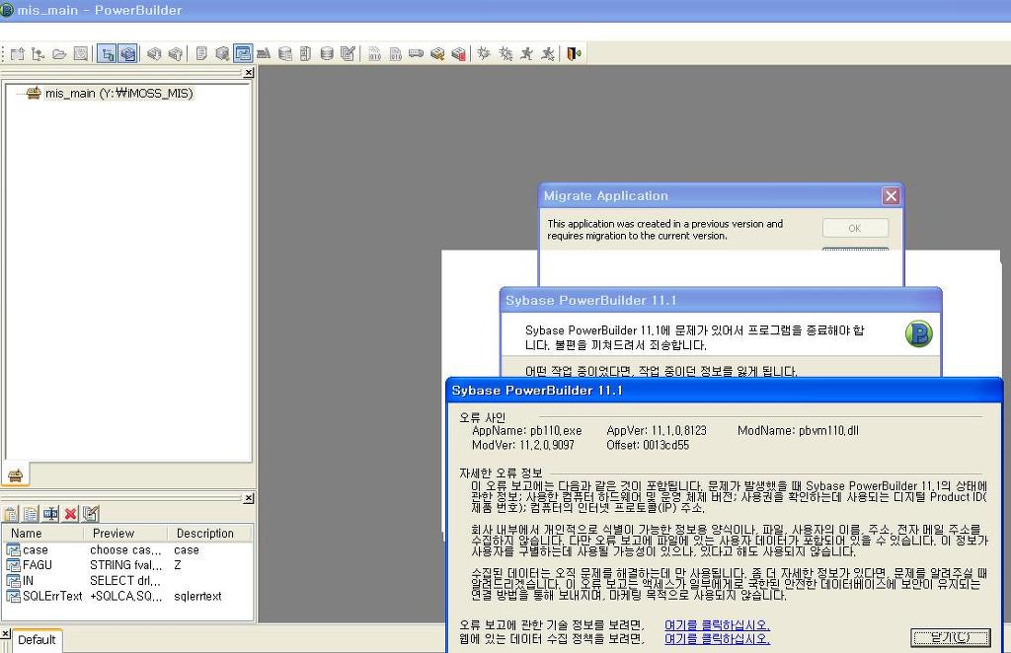This screenshot has width=1011, height=653.
Task: Click the mis_main title bar icon
Action: point(7,10)
